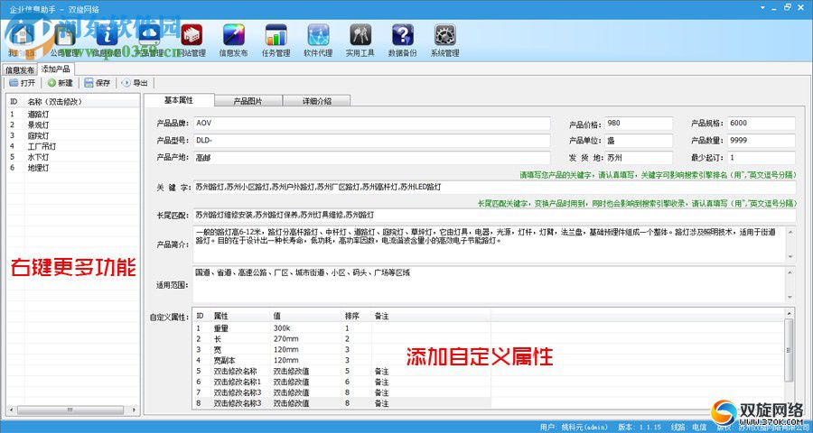813x433 pixels.
Task: Open the 网站管理 red building icon
Action: tap(192, 40)
